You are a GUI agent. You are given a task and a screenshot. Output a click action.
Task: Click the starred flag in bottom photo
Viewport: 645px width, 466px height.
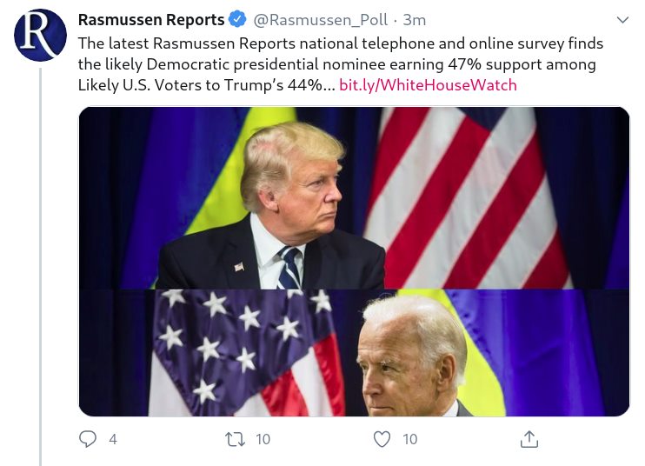pos(235,348)
